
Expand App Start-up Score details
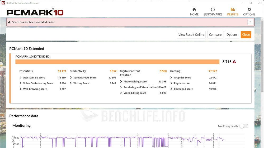(x=21, y=78)
